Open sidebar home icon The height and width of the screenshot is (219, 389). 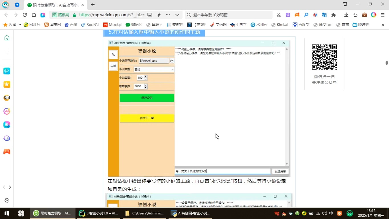coord(7,38)
